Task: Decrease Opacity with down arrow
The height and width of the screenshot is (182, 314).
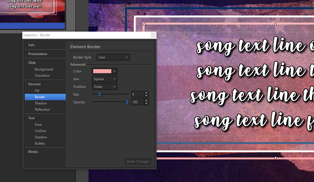Action: tap(146, 103)
